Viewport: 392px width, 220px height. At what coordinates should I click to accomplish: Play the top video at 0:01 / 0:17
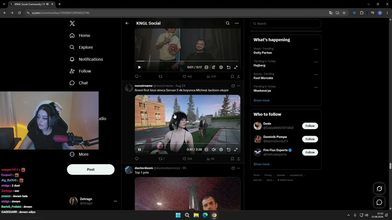pos(139,67)
